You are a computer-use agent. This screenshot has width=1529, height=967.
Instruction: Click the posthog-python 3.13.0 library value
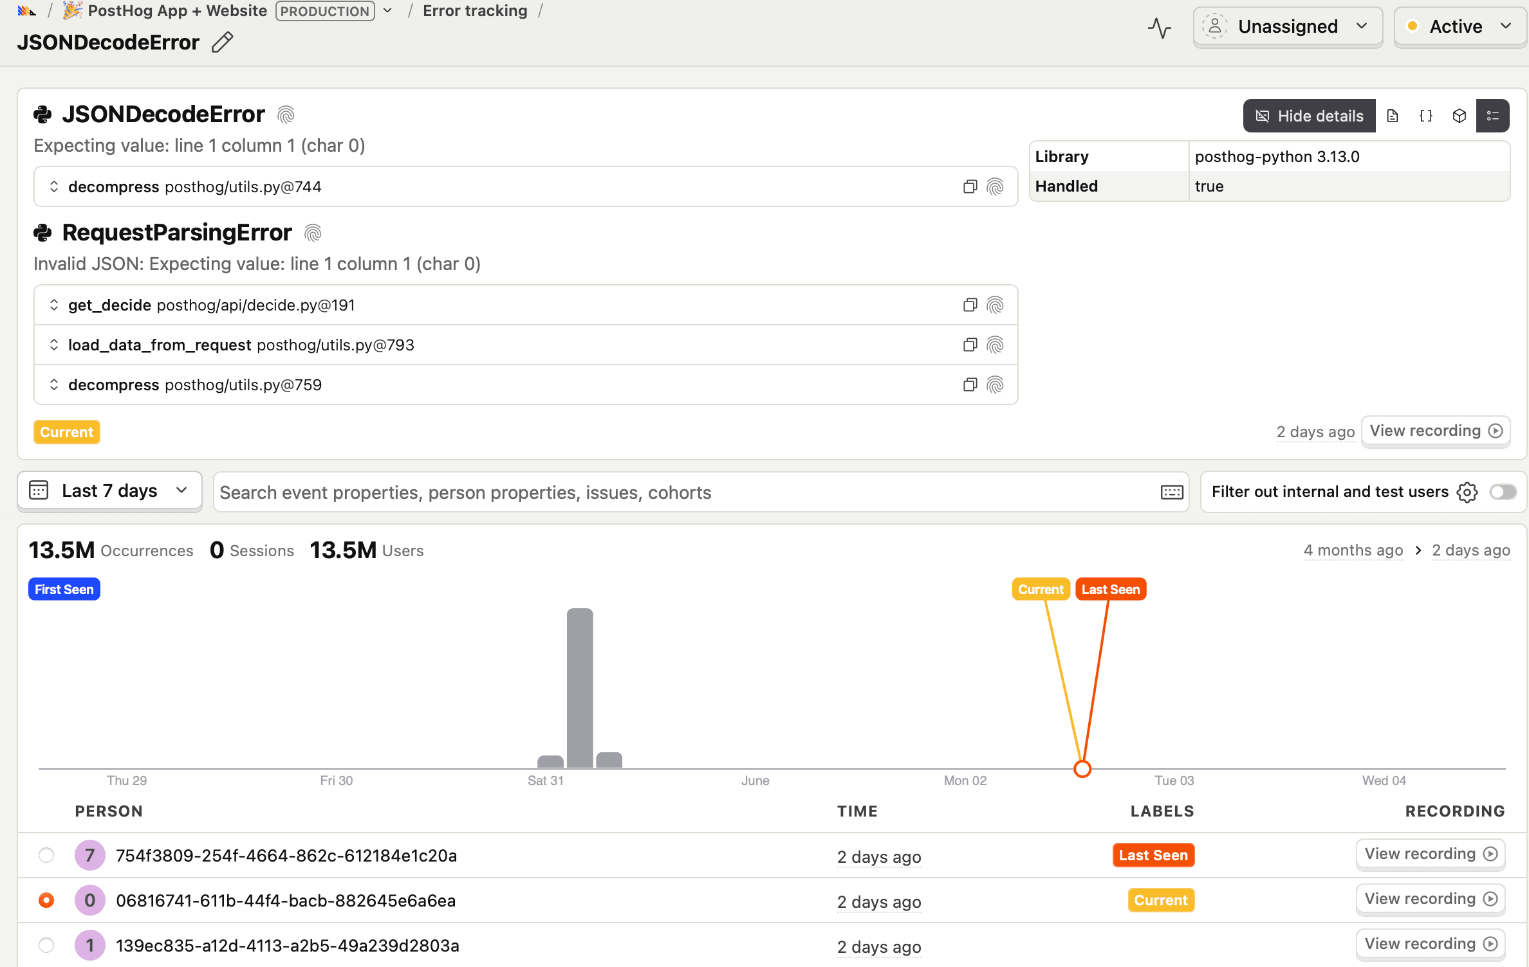pyautogui.click(x=1277, y=157)
